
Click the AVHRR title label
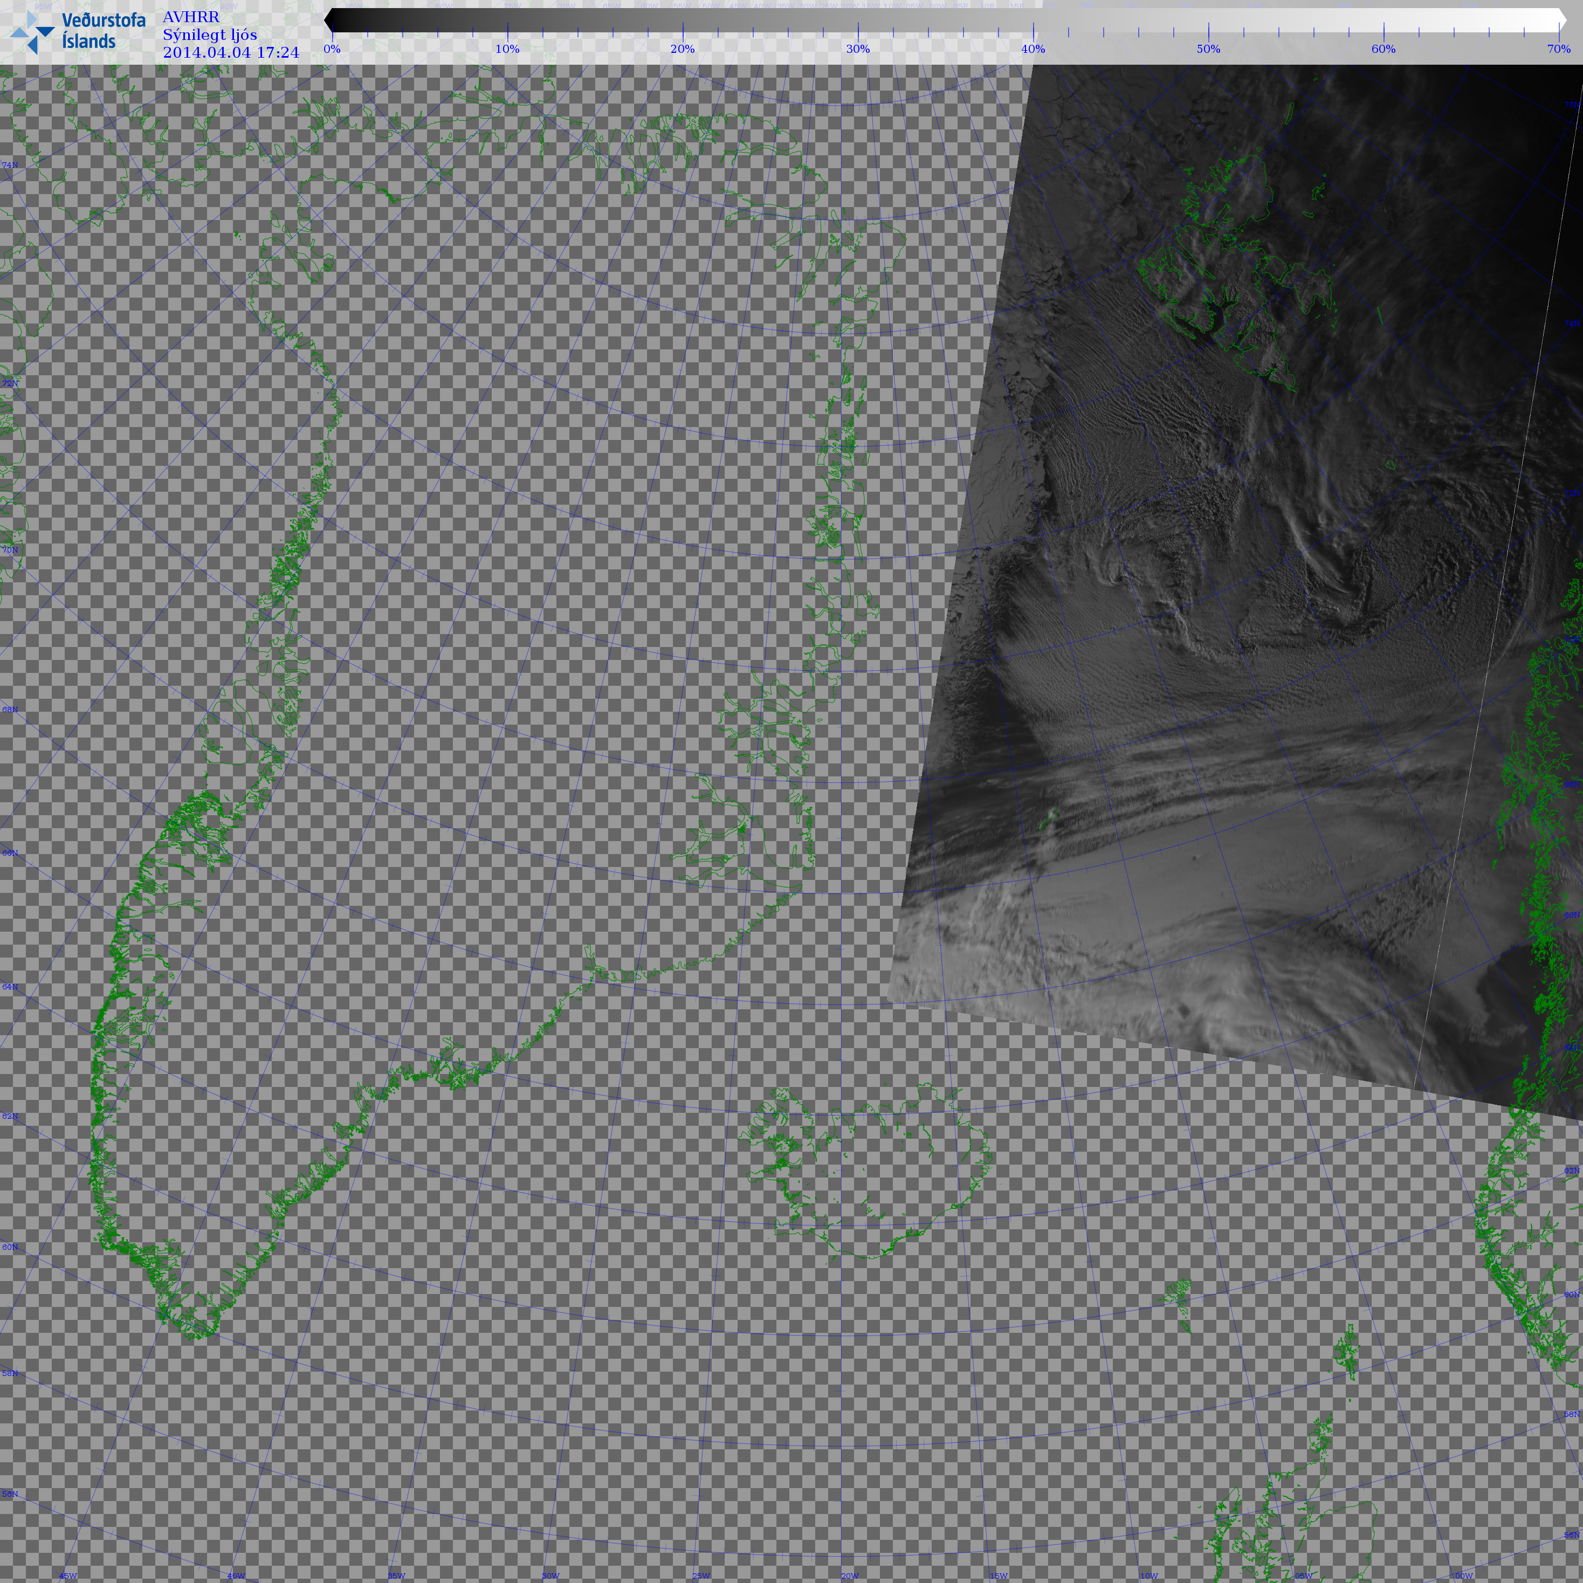click(191, 17)
